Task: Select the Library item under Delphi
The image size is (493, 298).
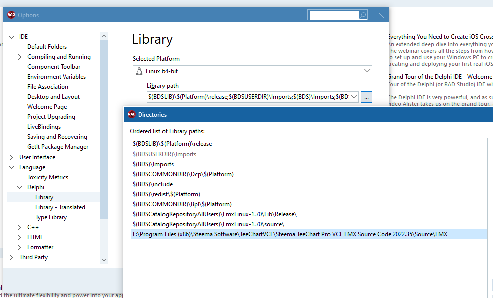Action: click(x=44, y=197)
